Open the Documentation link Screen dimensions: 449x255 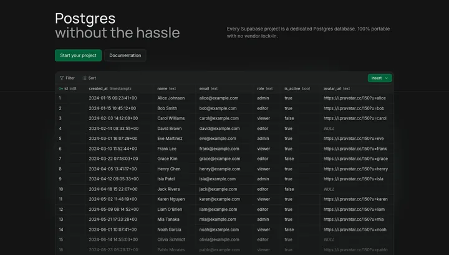coord(125,55)
